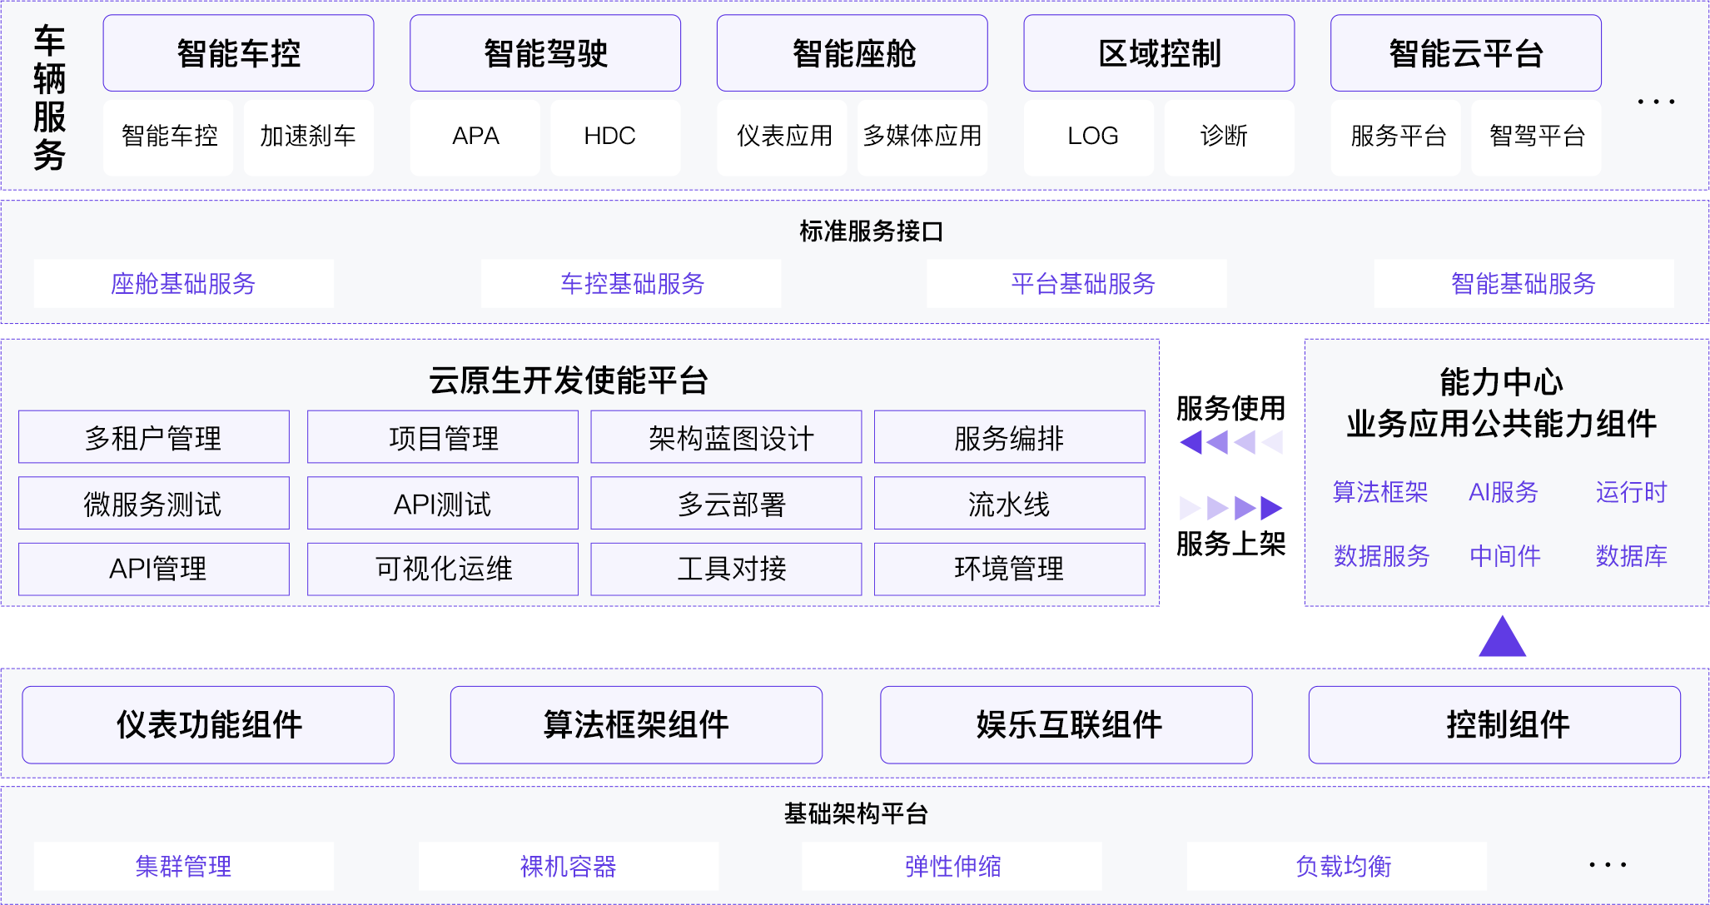The width and height of the screenshot is (1710, 905).
Task: Click the 多租户管理 module
Action: coord(154,436)
